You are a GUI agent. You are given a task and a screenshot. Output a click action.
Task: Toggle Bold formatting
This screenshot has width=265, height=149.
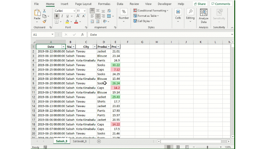[x=57, y=16]
